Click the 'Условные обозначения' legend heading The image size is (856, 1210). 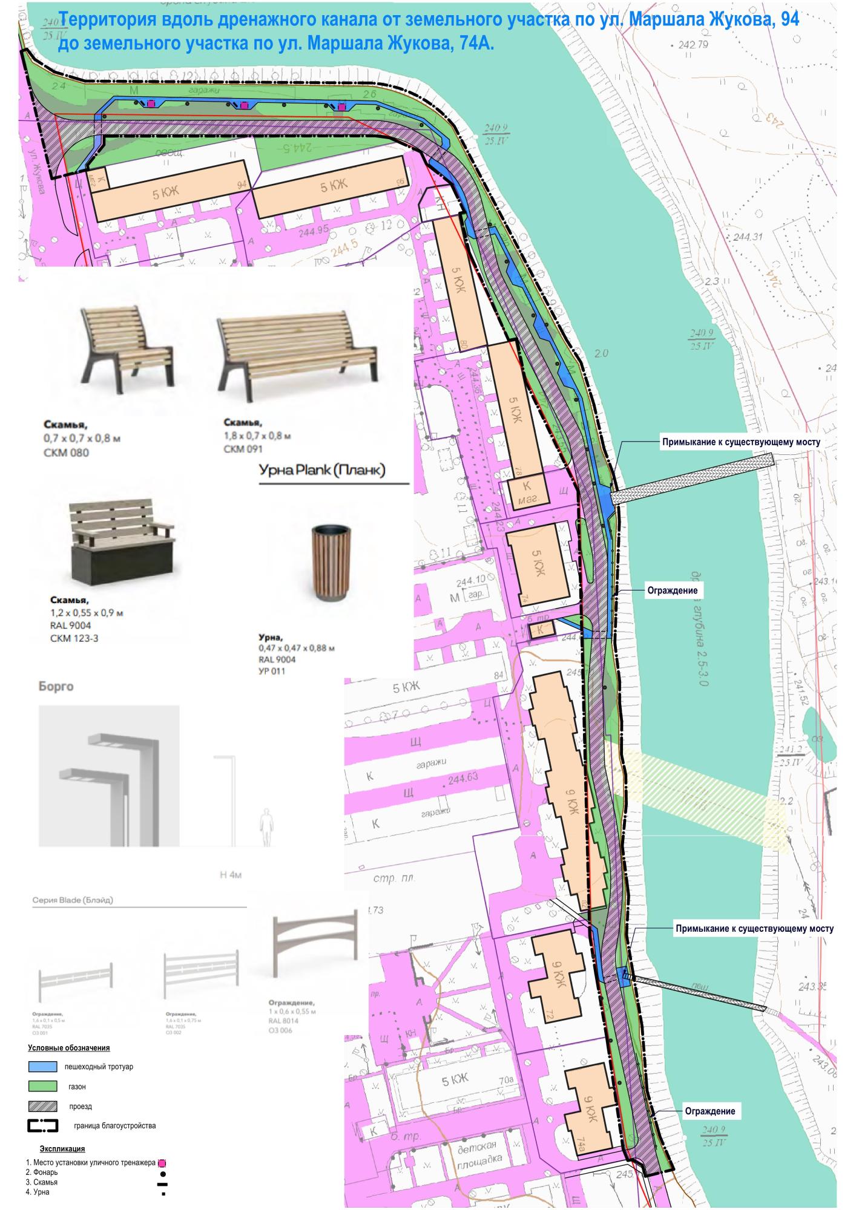(68, 1047)
